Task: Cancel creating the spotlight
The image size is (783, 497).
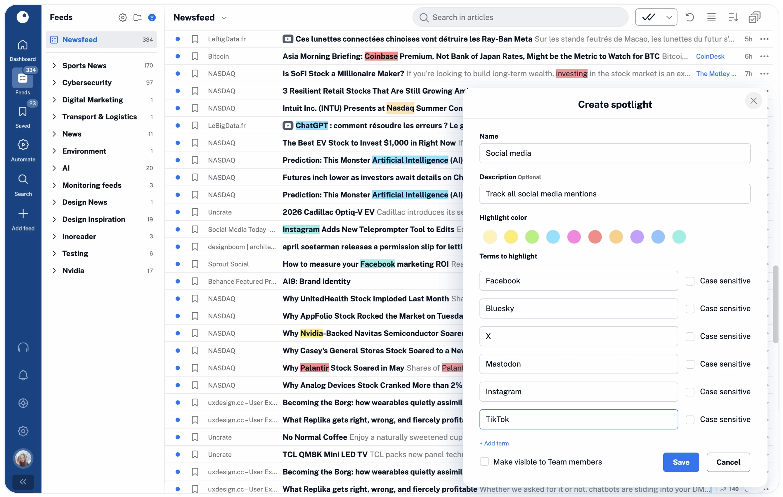Action: (x=728, y=462)
